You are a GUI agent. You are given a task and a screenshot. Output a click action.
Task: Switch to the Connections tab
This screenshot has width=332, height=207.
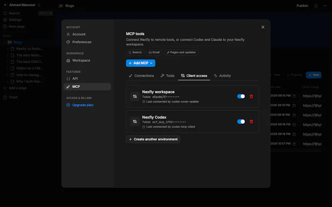point(142,76)
